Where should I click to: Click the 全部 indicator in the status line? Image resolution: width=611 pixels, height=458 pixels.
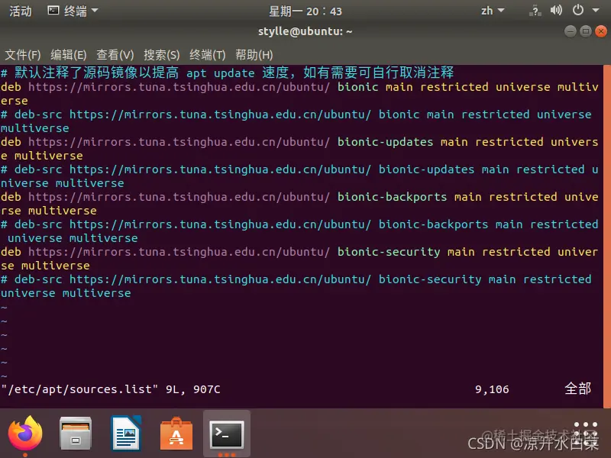(578, 389)
